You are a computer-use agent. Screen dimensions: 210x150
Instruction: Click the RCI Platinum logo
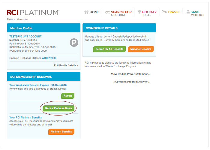(33, 13)
